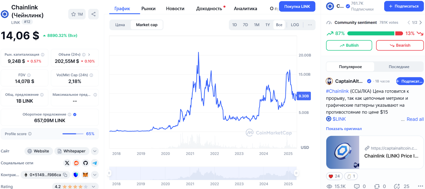Go to previous community sentiment page arrow
The image size is (425, 189).
coord(409,23)
